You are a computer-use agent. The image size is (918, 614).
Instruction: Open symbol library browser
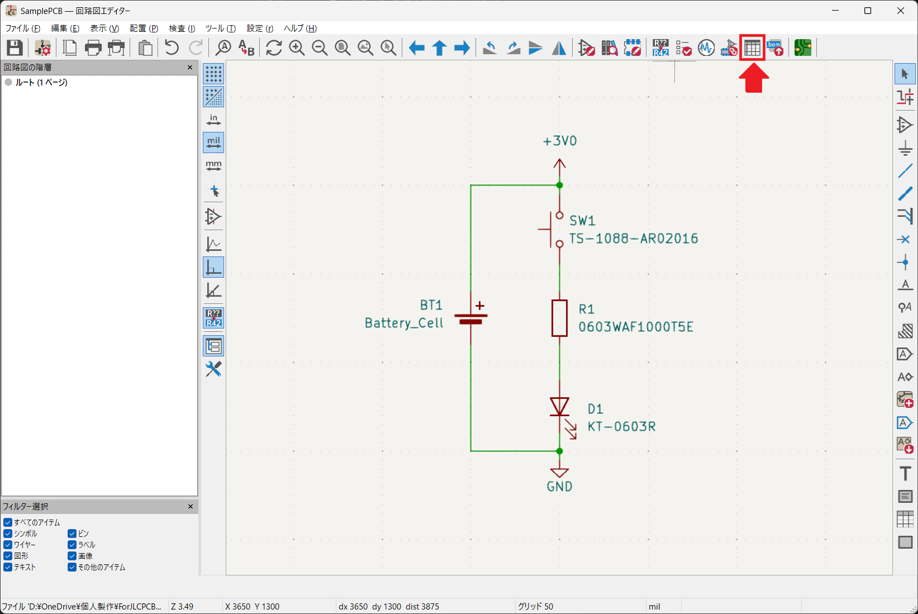click(x=610, y=48)
